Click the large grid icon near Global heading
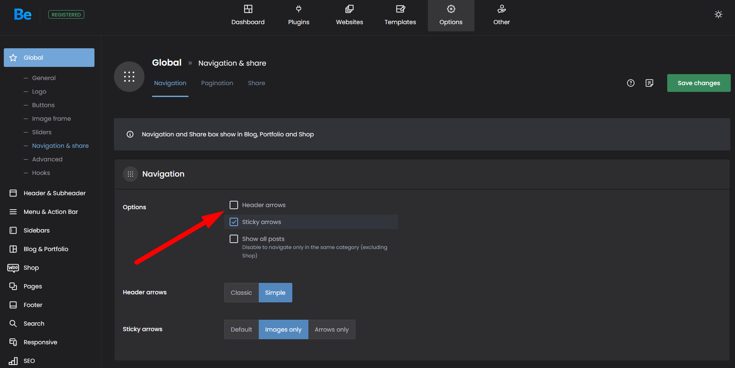Image resolution: width=735 pixels, height=368 pixels. click(129, 77)
